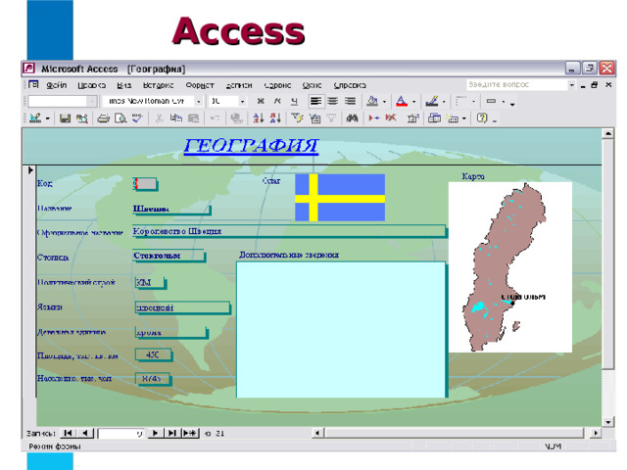Click the Font Color red A
Screen dimensions: 627x470
tap(402, 101)
